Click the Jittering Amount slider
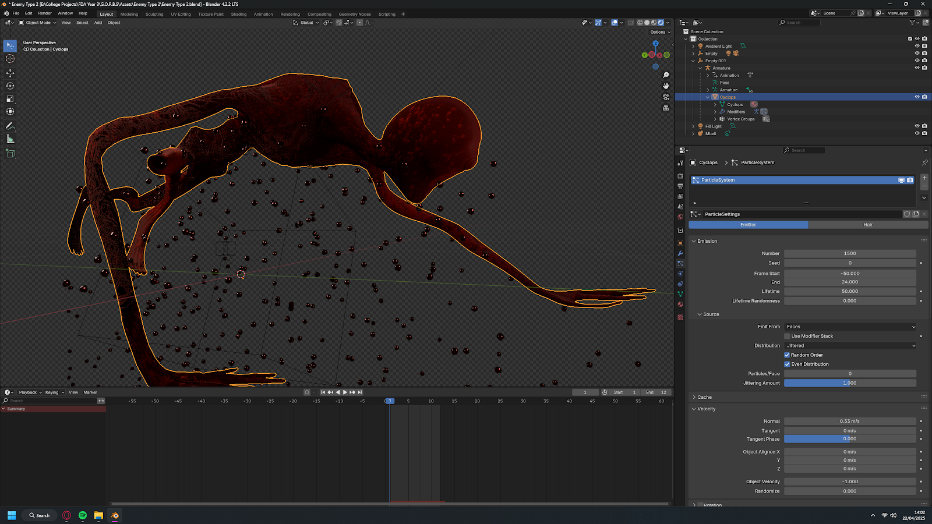The width and height of the screenshot is (932, 524). click(x=850, y=383)
